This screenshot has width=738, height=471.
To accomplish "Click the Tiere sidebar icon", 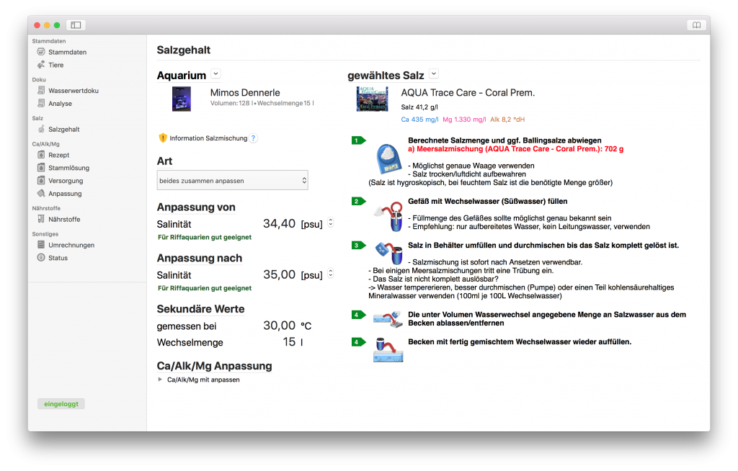I will point(41,65).
